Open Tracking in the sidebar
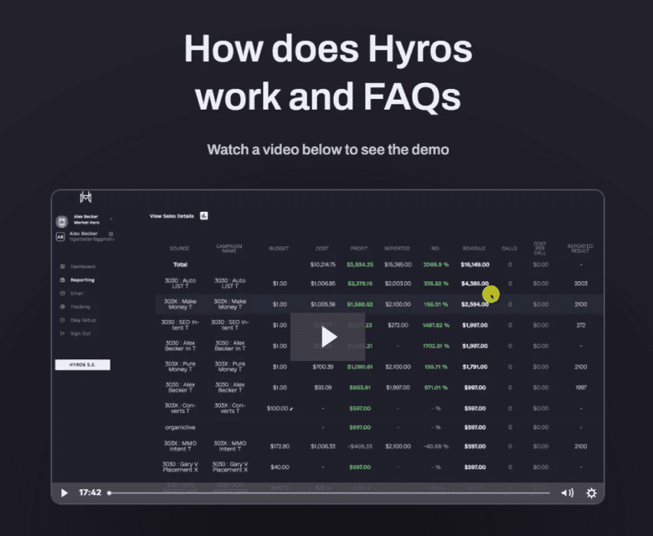The width and height of the screenshot is (653, 536). pyautogui.click(x=80, y=307)
